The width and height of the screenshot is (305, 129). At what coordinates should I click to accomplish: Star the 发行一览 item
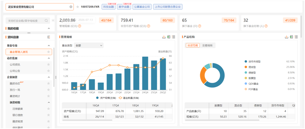(49, 90)
